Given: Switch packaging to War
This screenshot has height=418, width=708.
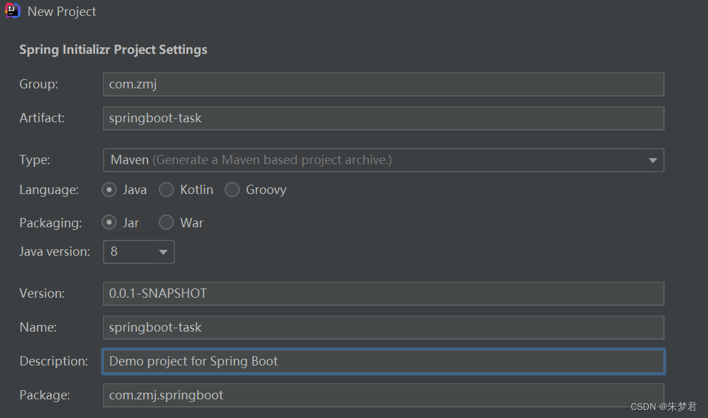Looking at the screenshot, I should 166,223.
